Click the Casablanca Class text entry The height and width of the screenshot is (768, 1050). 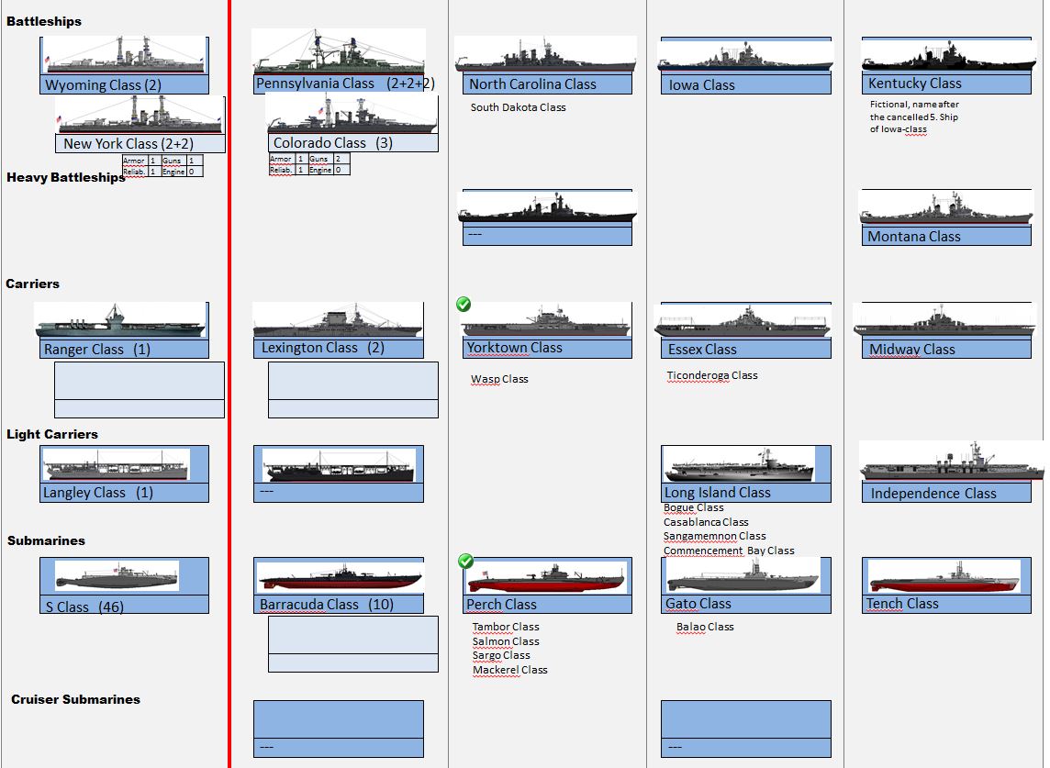tap(705, 522)
